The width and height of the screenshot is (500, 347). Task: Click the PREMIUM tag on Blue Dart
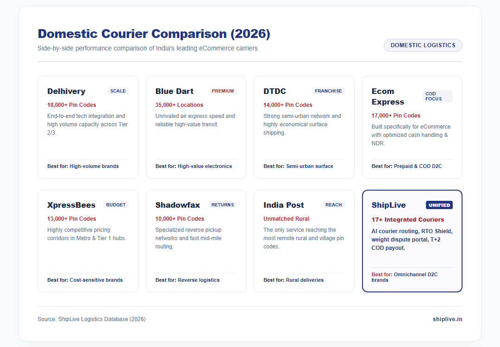coord(223,91)
